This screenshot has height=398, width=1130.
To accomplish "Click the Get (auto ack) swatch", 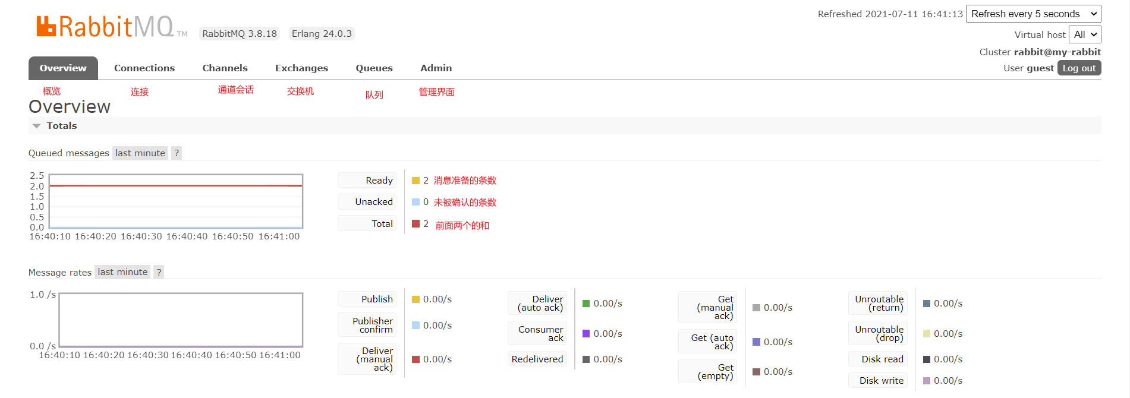I will pos(756,342).
